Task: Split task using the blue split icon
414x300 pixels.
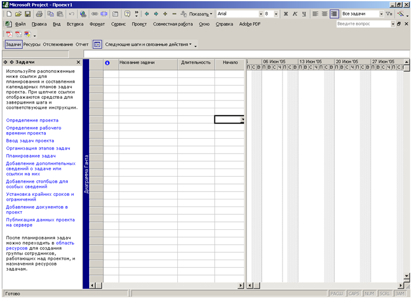Action: (103, 14)
